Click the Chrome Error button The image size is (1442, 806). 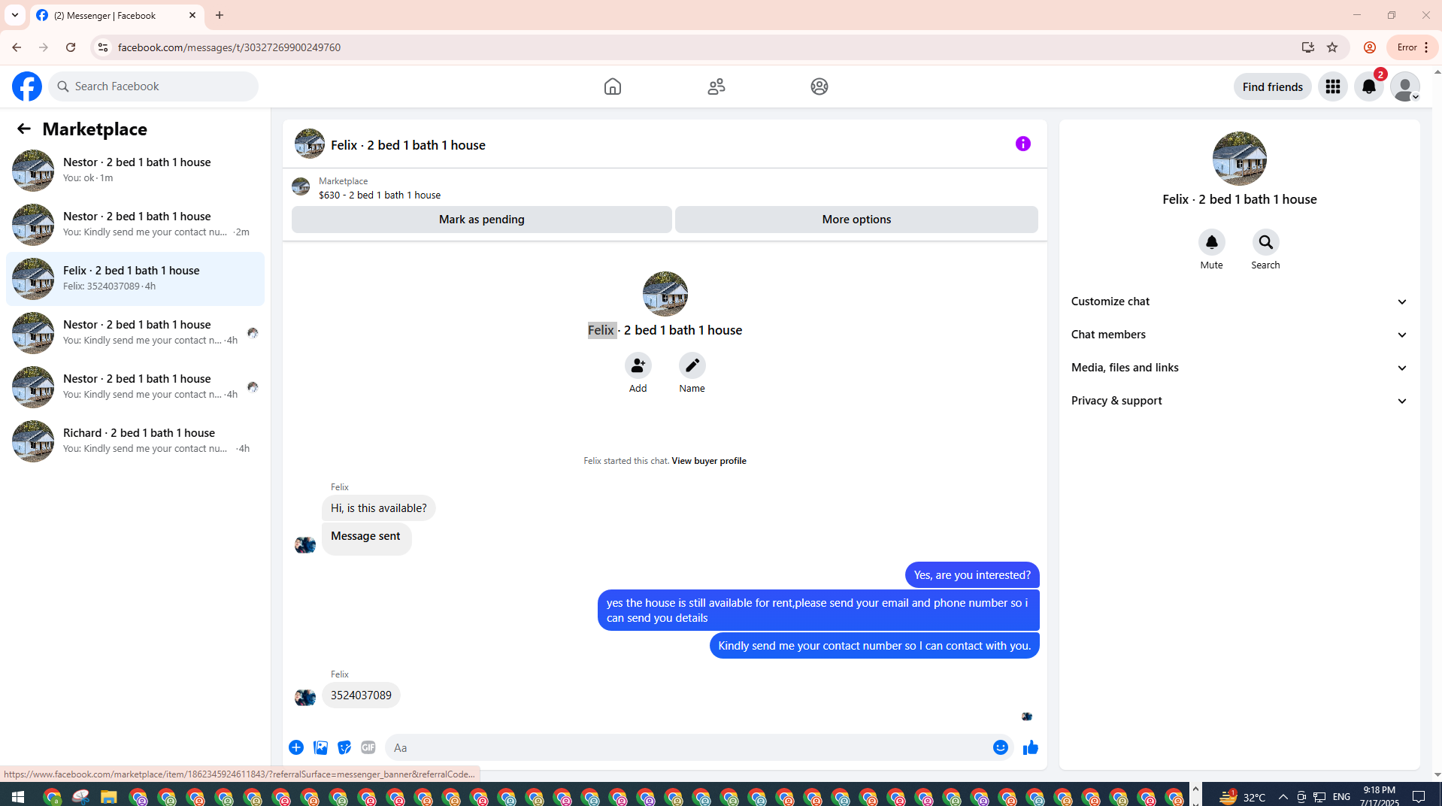[1412, 47]
